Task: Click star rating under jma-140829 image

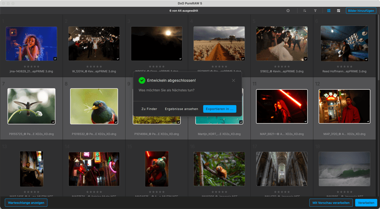Action: tap(32, 66)
